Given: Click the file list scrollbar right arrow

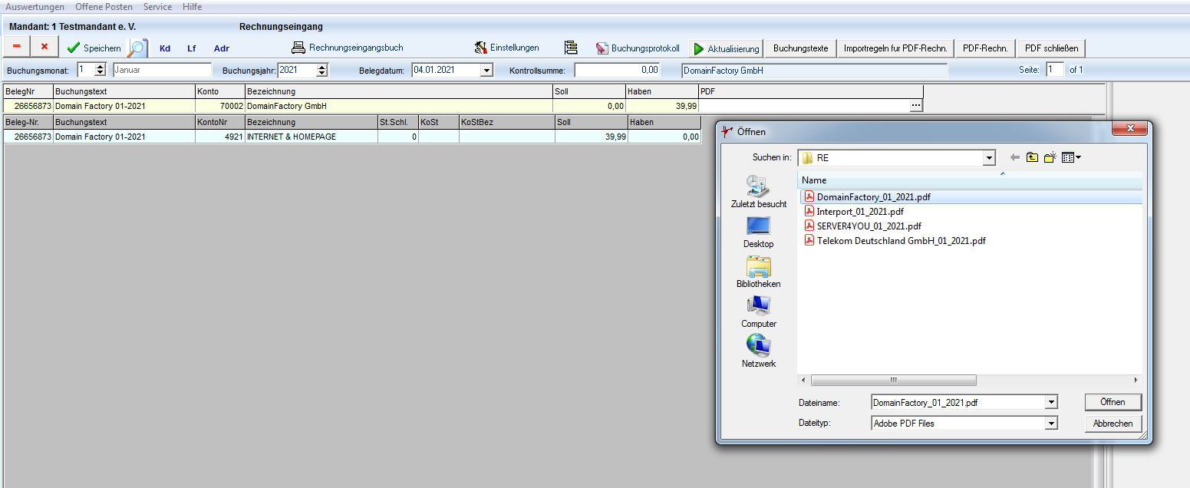Looking at the screenshot, I should tap(1136, 380).
